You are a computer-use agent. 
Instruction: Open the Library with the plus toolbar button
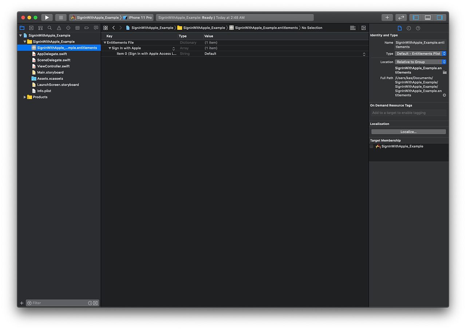coord(387,17)
